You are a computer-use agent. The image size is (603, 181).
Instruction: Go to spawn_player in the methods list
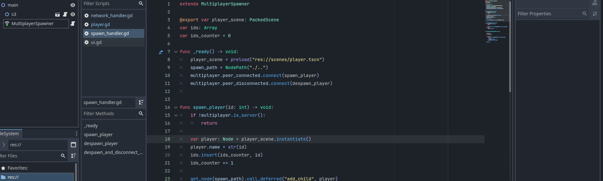click(98, 135)
